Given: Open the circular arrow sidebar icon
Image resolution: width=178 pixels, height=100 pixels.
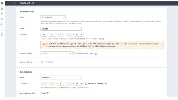Looking at the screenshot, I should click(x=2, y=34).
